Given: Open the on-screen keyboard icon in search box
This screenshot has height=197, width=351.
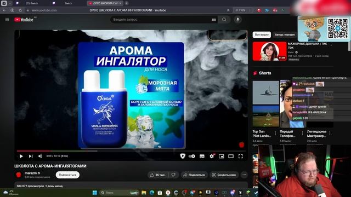Looking at the screenshot, I should coord(213,20).
